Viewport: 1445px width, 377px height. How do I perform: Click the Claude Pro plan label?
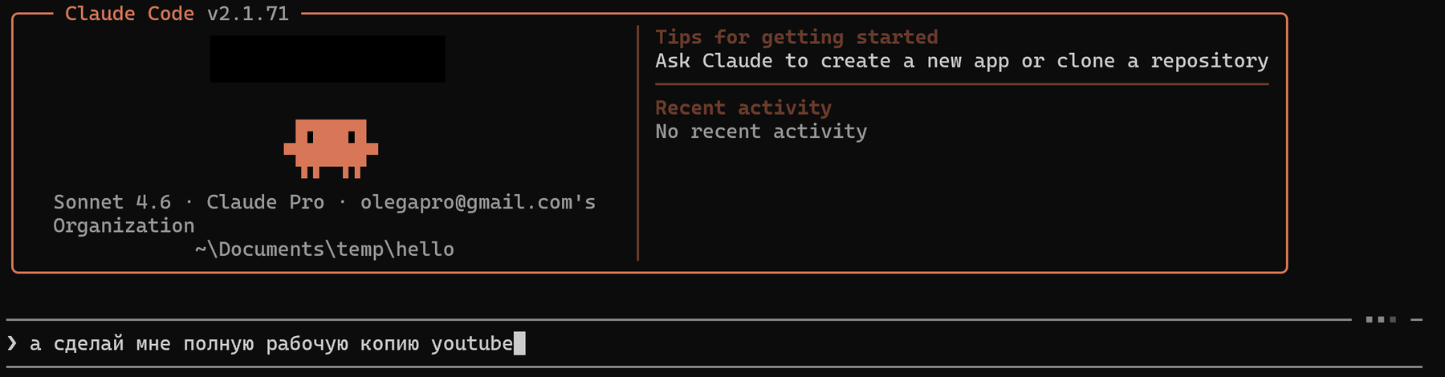[266, 202]
